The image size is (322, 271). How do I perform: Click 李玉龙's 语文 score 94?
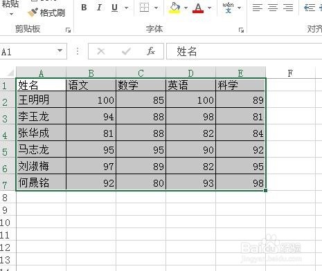(91, 116)
